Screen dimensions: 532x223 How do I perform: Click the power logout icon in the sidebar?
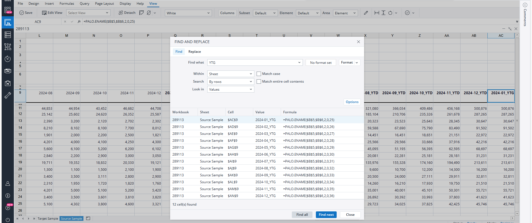click(x=8, y=220)
